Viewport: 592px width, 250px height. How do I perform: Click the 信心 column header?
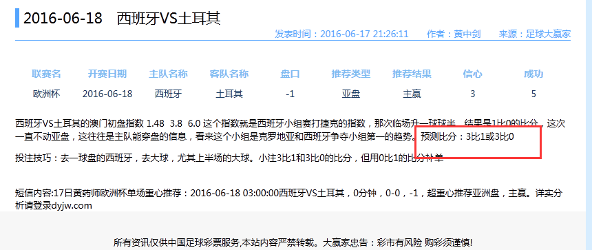473,74
